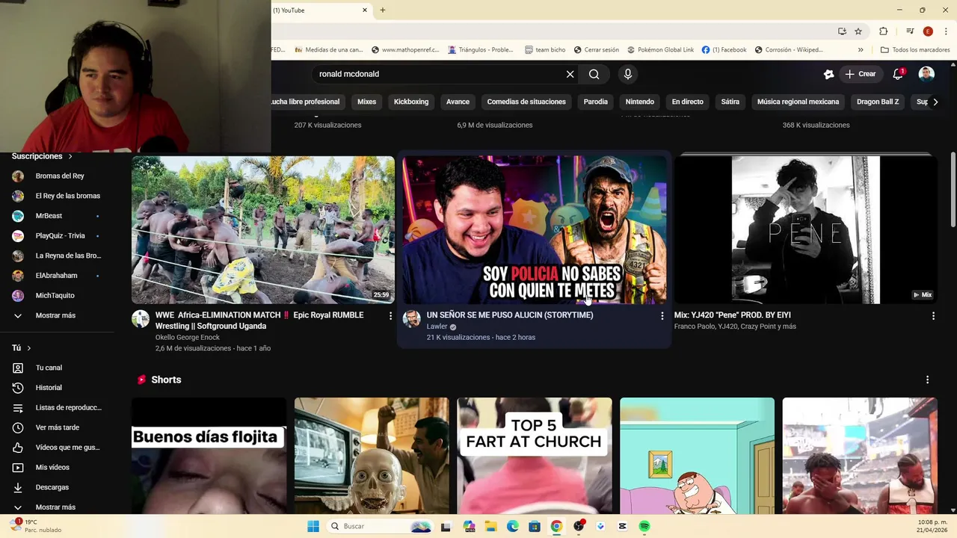
Task: Open the Okello George Enock channel name
Action: tap(188, 338)
